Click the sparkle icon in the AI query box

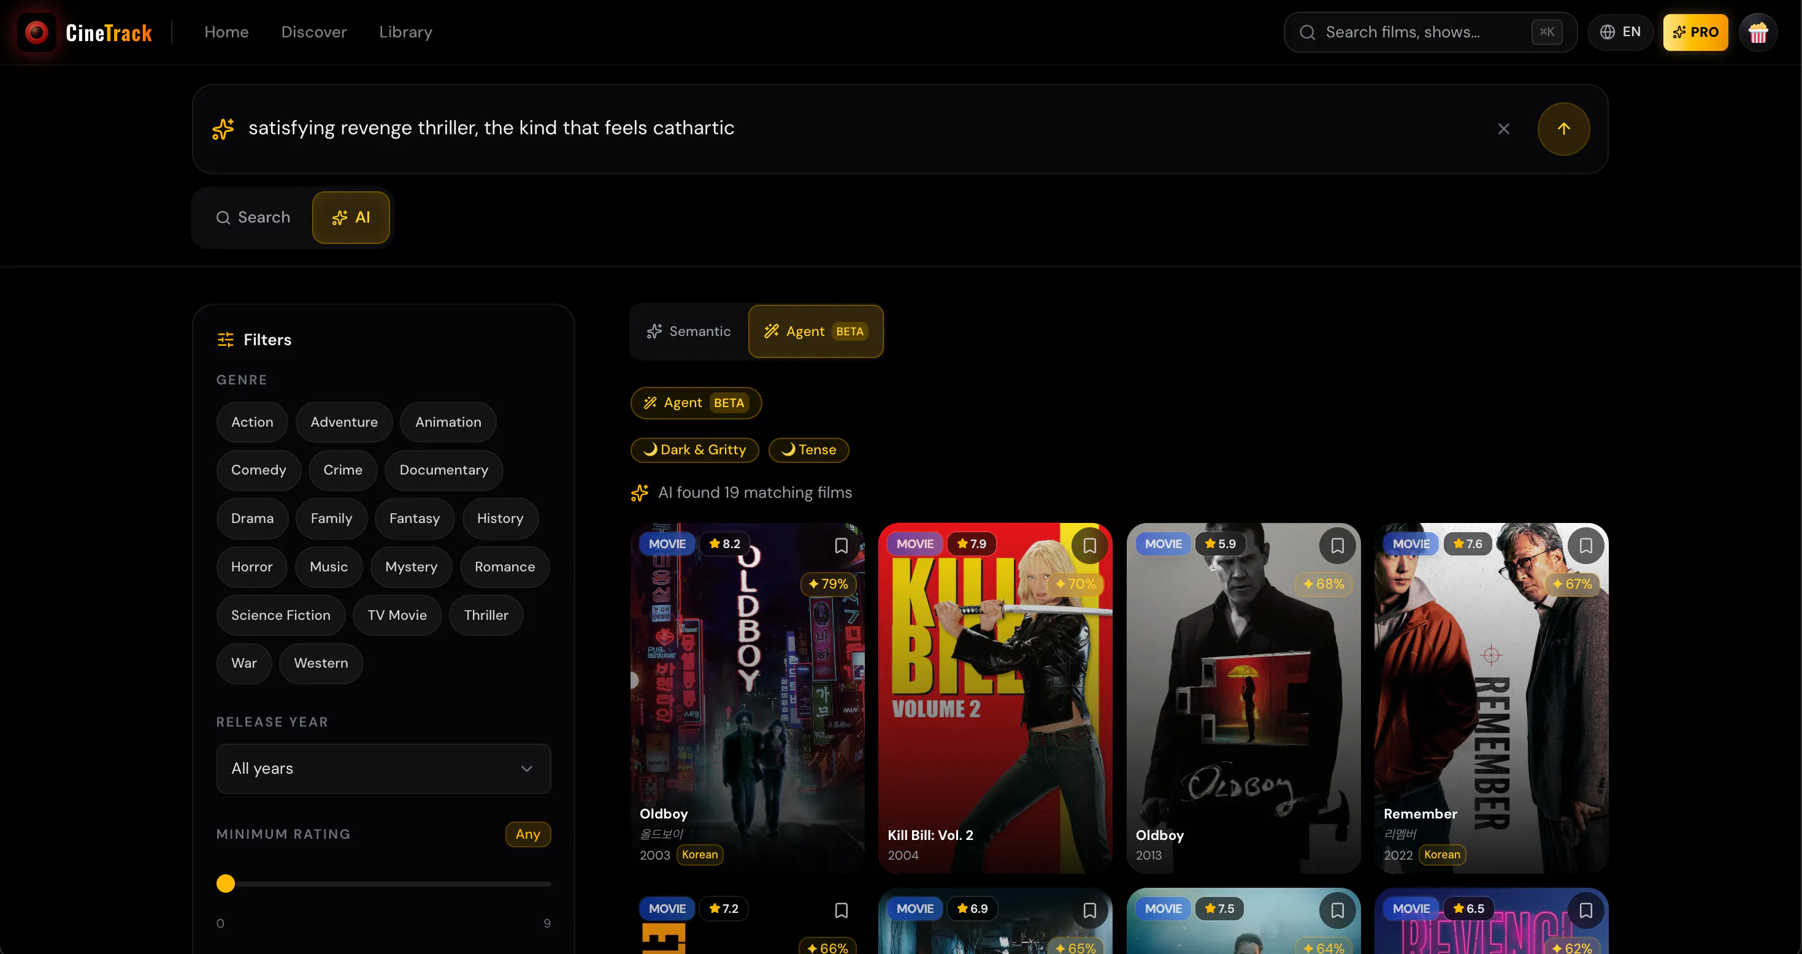[x=223, y=129]
